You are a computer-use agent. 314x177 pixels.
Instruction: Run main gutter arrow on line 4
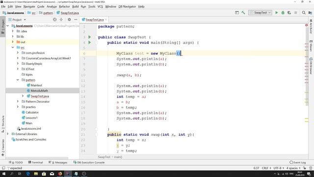pyautogui.click(x=89, y=43)
